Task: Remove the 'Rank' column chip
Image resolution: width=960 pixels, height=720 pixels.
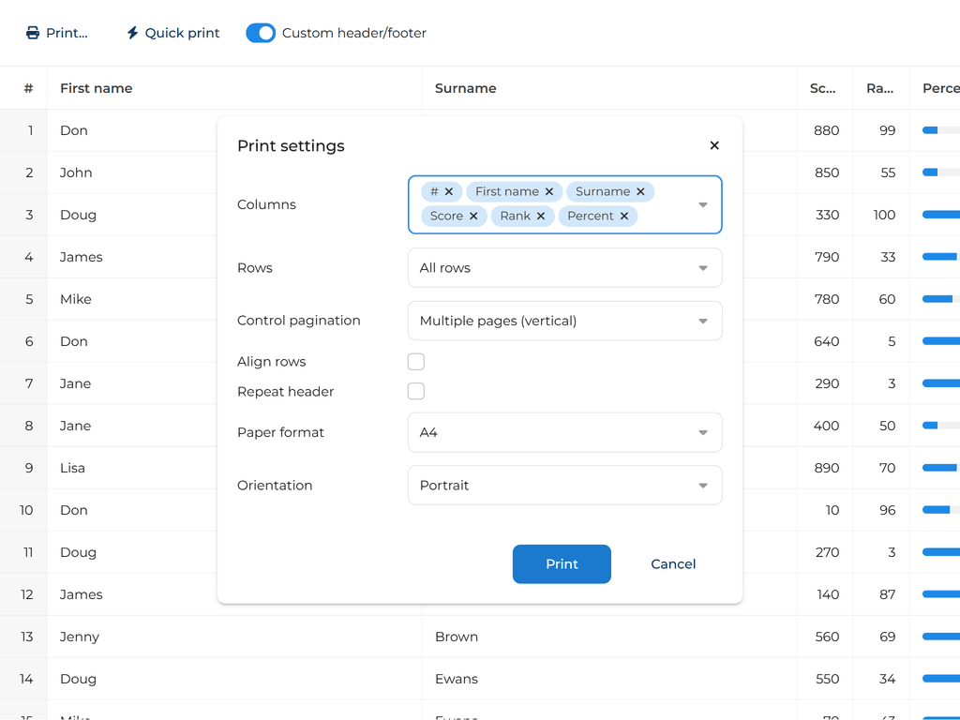Action: coord(541,216)
